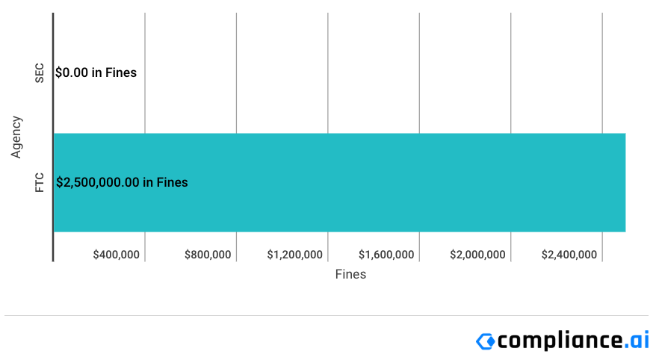The image size is (659, 354).
Task: Click the right end of FTC bar
Action: pos(624,182)
